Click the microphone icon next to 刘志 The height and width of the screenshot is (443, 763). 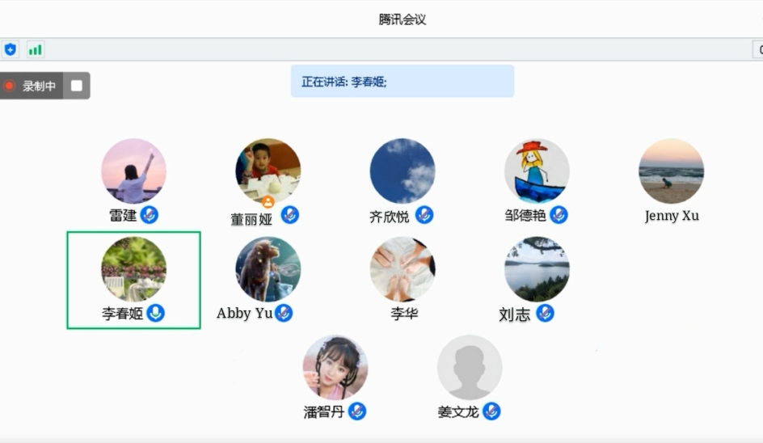(546, 313)
